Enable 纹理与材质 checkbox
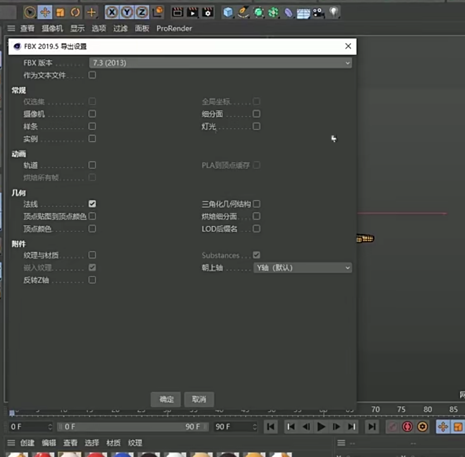Screen dimensions: 465x457 [92, 255]
